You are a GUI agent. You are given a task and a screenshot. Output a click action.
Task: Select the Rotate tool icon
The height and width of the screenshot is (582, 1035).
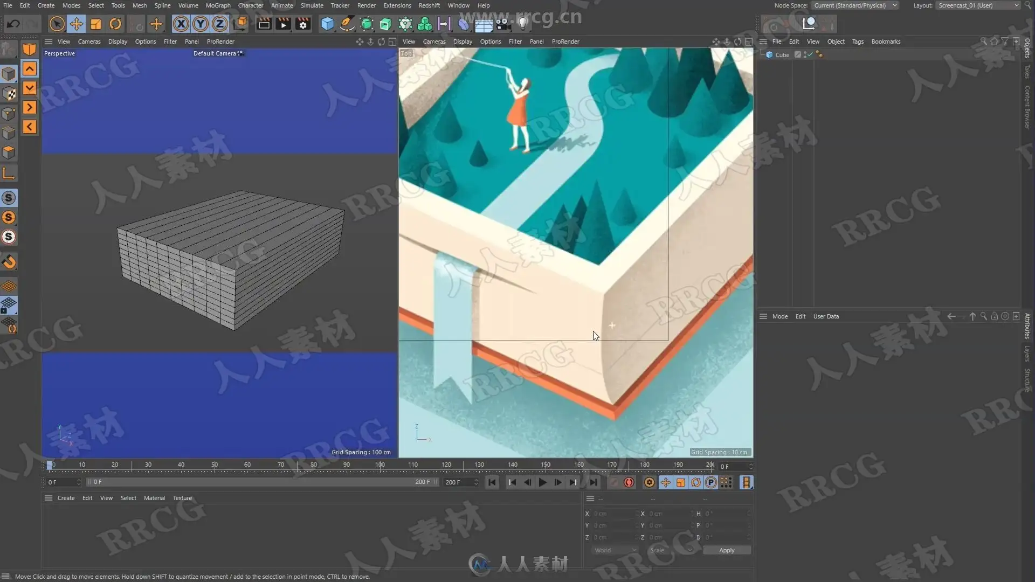[x=115, y=24]
